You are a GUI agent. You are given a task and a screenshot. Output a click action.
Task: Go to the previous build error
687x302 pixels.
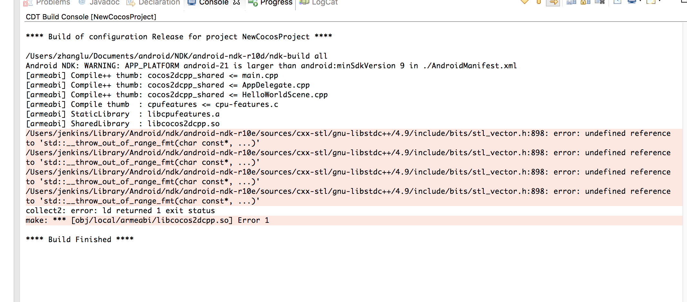coord(538,2)
